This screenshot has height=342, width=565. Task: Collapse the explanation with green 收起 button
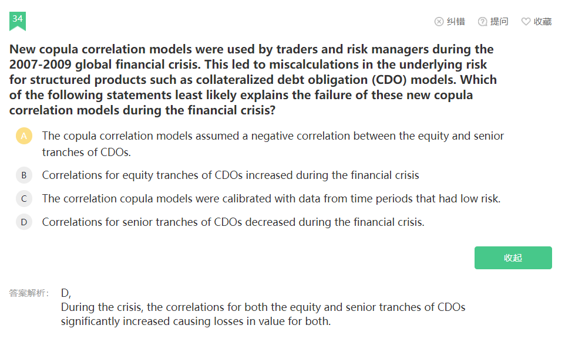[513, 258]
